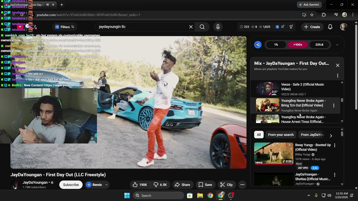Open Chrome three-dot menu
Screen dimensions: 358x201
[353, 15]
